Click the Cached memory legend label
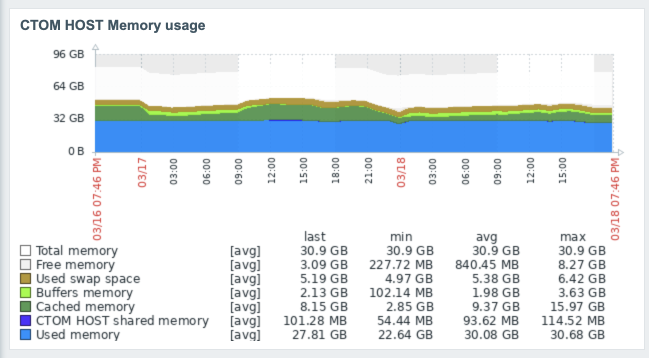This screenshot has height=358, width=649. [x=85, y=306]
